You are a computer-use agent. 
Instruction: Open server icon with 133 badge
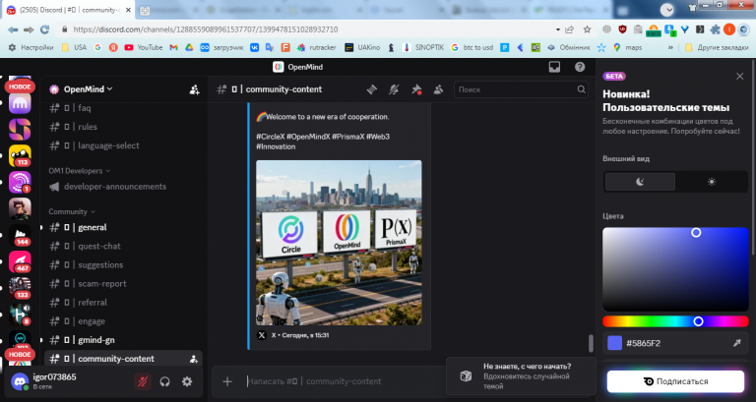(x=20, y=288)
